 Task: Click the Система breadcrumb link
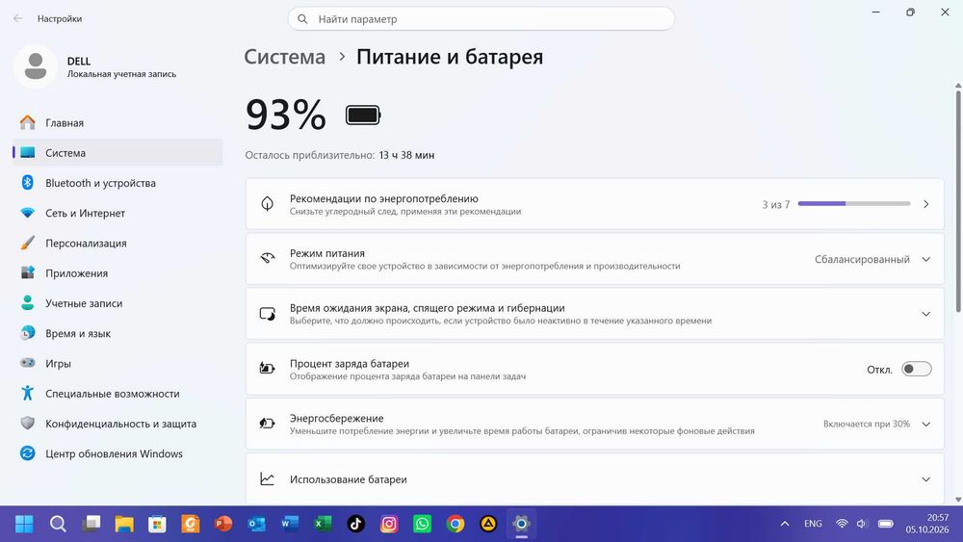tap(284, 57)
